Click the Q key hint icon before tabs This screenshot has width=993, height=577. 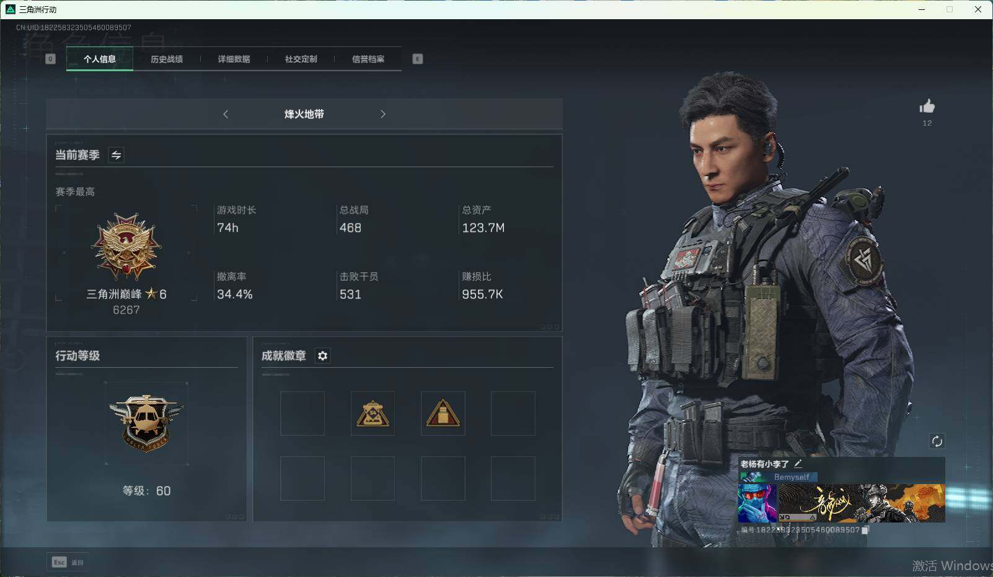(51, 59)
